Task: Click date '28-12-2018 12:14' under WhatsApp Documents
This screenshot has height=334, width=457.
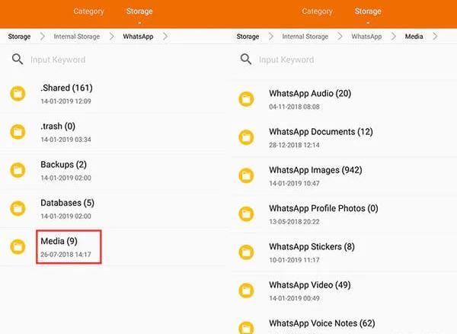Action: pyautogui.click(x=294, y=145)
